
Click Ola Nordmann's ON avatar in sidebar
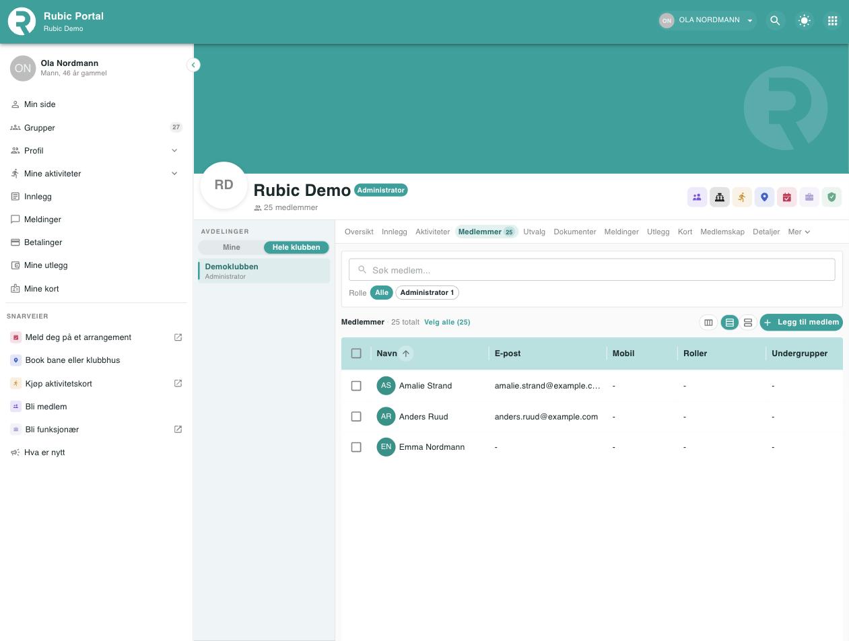point(23,68)
